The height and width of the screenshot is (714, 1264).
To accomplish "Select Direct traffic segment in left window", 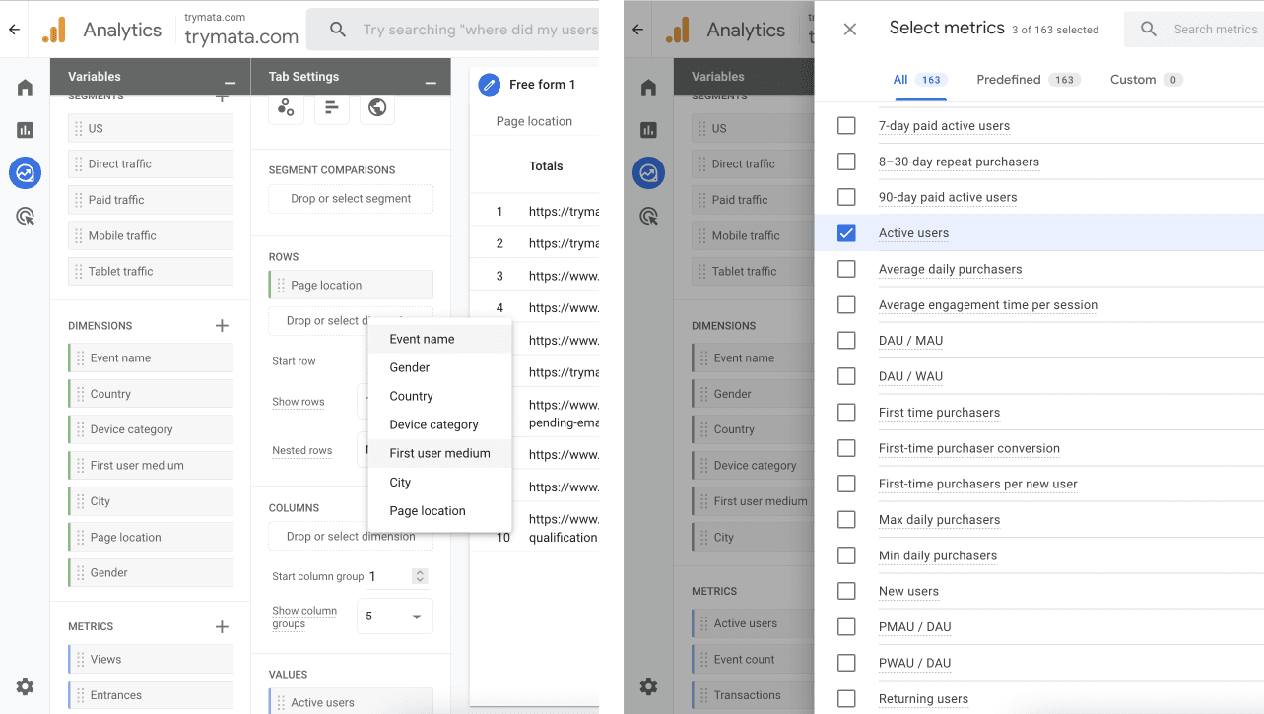I will tap(151, 163).
